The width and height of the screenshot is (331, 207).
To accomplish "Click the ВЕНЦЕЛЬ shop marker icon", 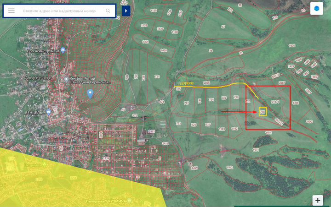I will 48,112.
